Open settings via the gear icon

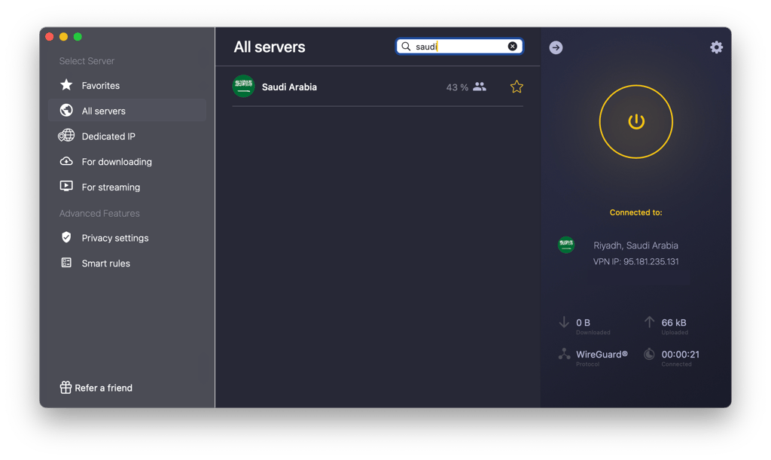[x=717, y=47]
